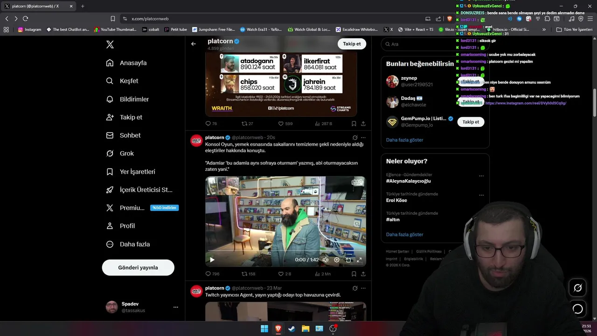
Task: Open floating messages button at bottom right
Action: click(577, 308)
